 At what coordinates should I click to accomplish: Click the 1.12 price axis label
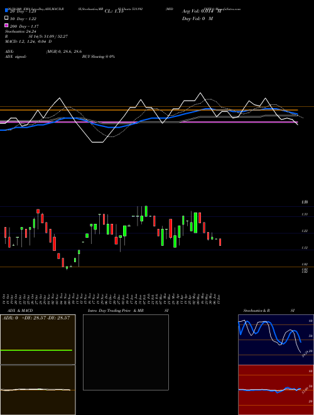[305, 248]
